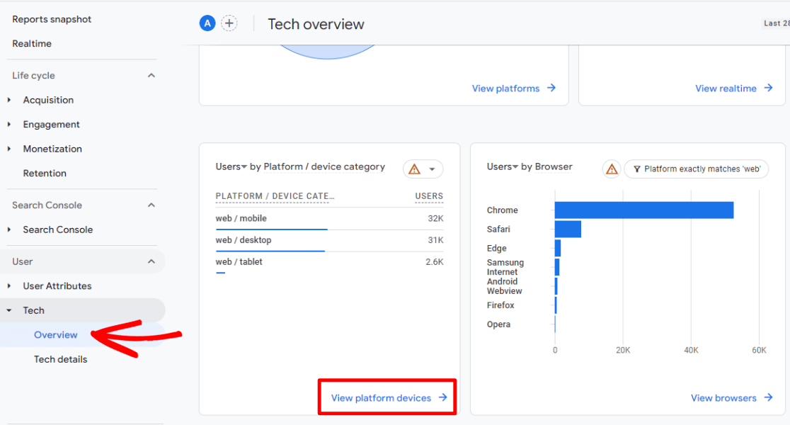Collapse the Life cycle section
This screenshot has height=425, width=790.
[151, 75]
